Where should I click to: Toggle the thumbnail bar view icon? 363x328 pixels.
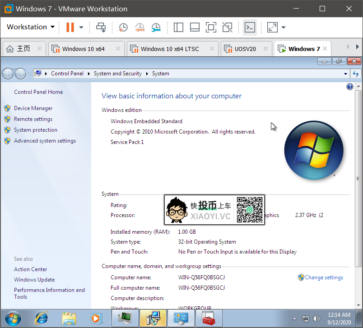point(195,27)
